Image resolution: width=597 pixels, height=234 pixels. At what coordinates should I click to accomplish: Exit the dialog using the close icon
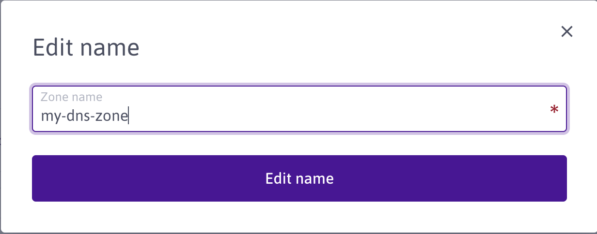pos(566,32)
